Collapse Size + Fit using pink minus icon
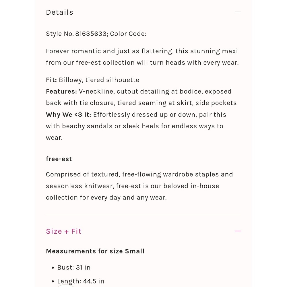Viewport: 287px width, 287px height. 238,231
